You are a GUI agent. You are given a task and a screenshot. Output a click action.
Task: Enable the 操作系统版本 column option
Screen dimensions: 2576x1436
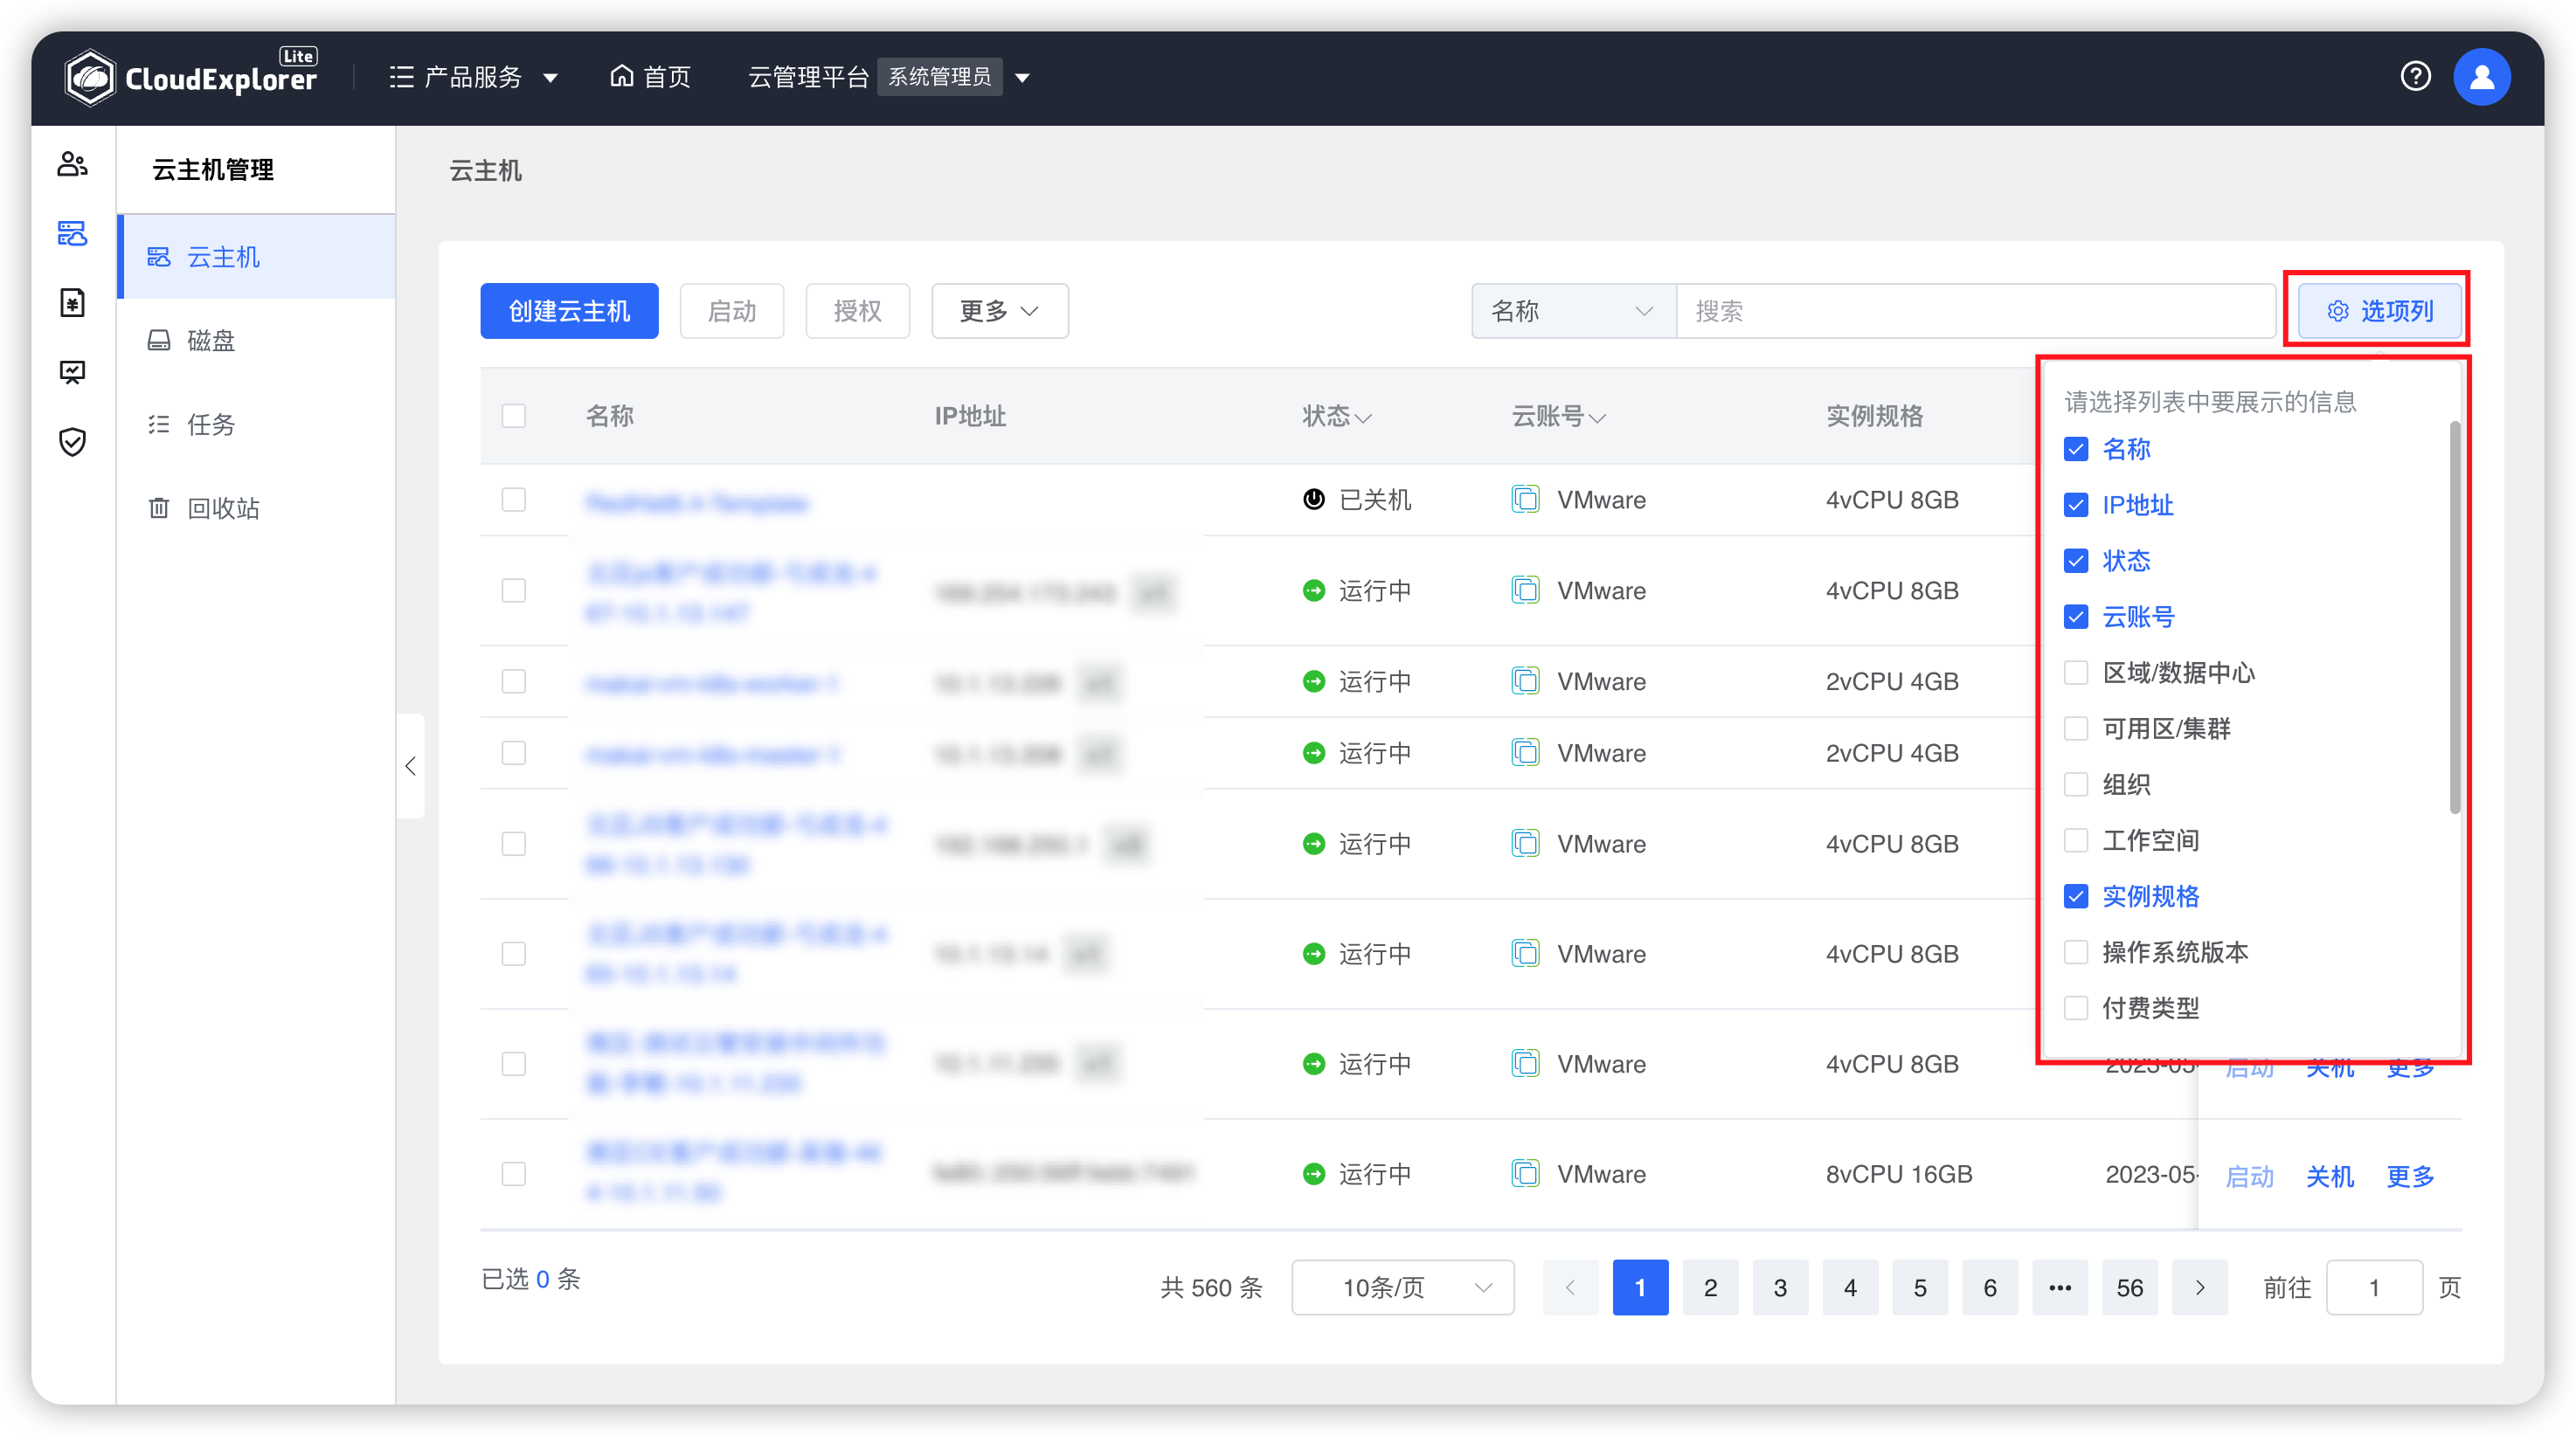pos(2076,952)
